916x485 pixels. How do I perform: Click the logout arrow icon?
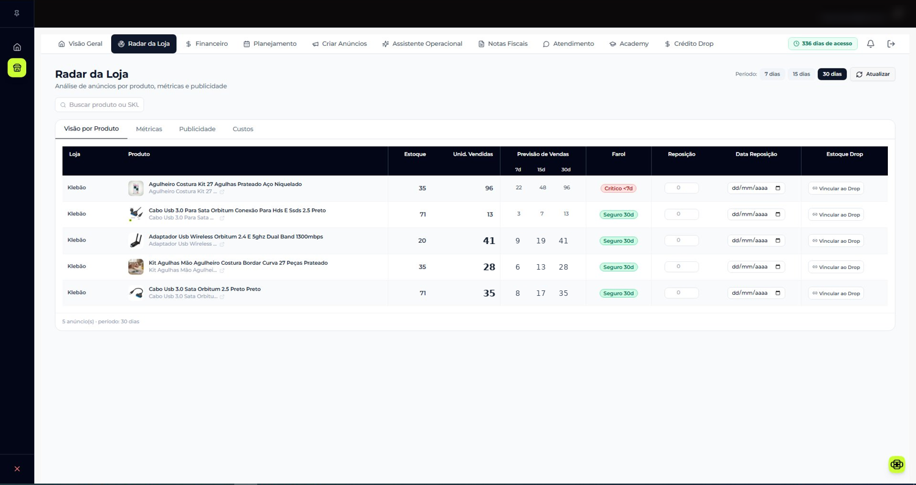[x=891, y=44]
